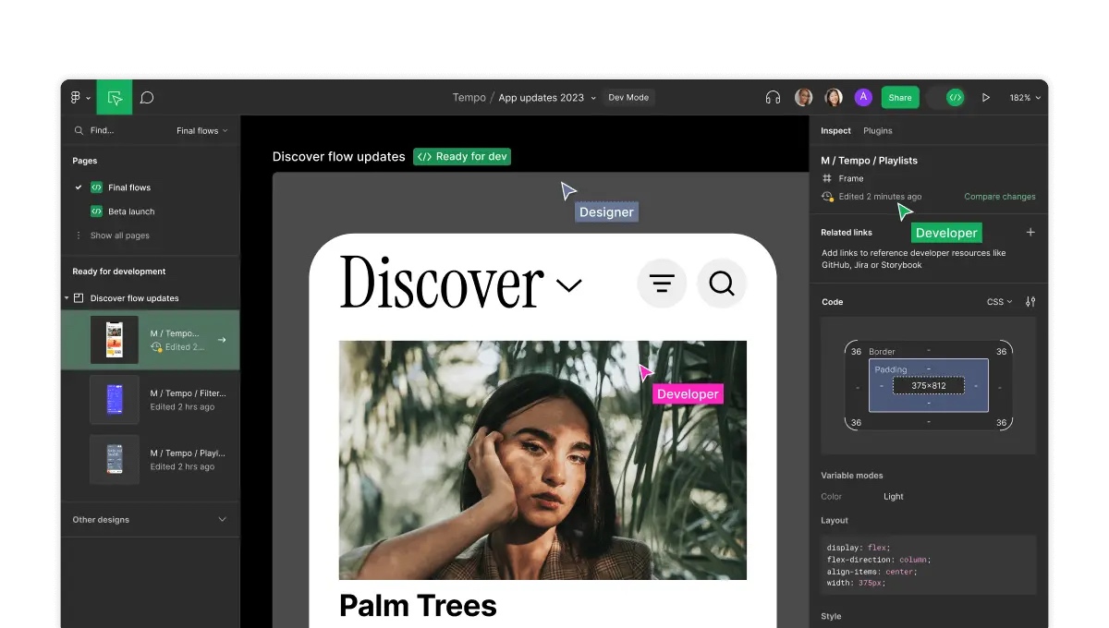
Task: Click the 'Ready for development' sidebar heading
Action: (x=119, y=272)
